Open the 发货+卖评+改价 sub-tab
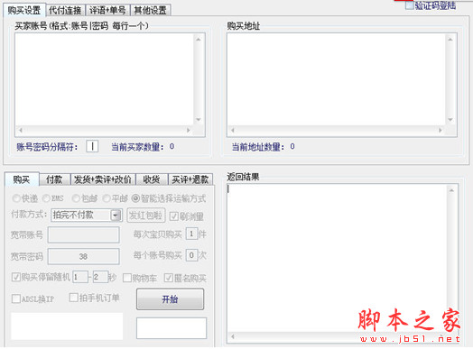Image resolution: width=473 pixels, height=349 pixels. click(x=103, y=179)
